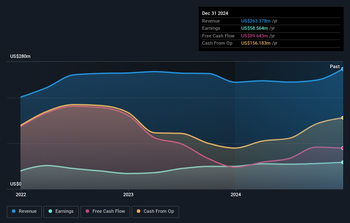
Task: Click the US$156.183m cash from op value
Action: 256,43
